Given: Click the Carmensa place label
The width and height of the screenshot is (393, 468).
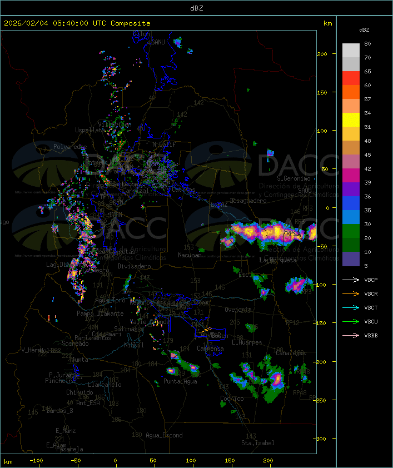Looking at the screenshot, I should click(x=210, y=348).
